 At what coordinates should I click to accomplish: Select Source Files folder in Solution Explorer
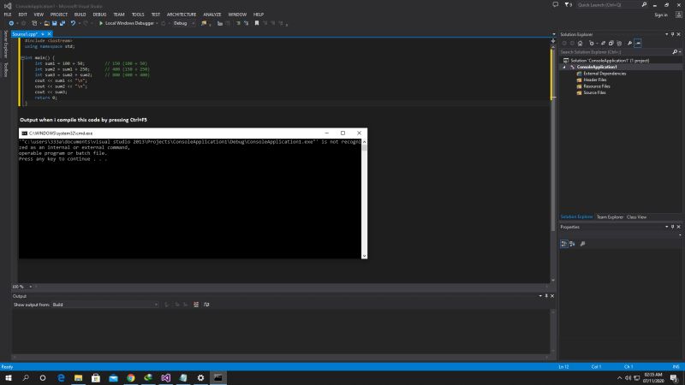point(594,92)
